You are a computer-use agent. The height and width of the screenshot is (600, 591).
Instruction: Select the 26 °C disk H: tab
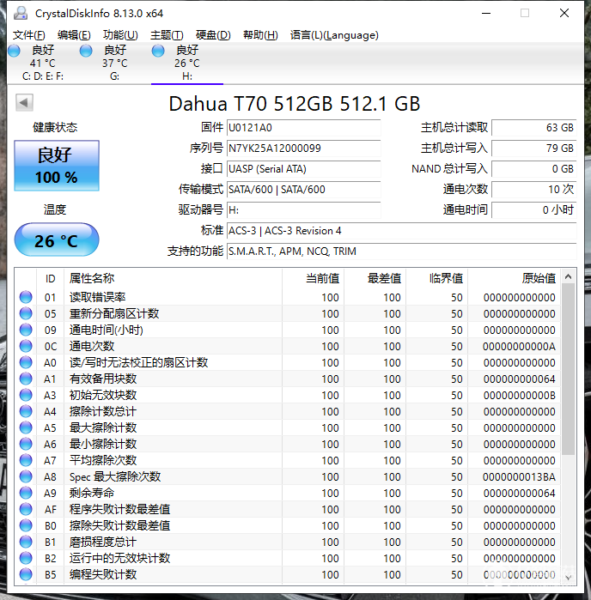tap(187, 64)
